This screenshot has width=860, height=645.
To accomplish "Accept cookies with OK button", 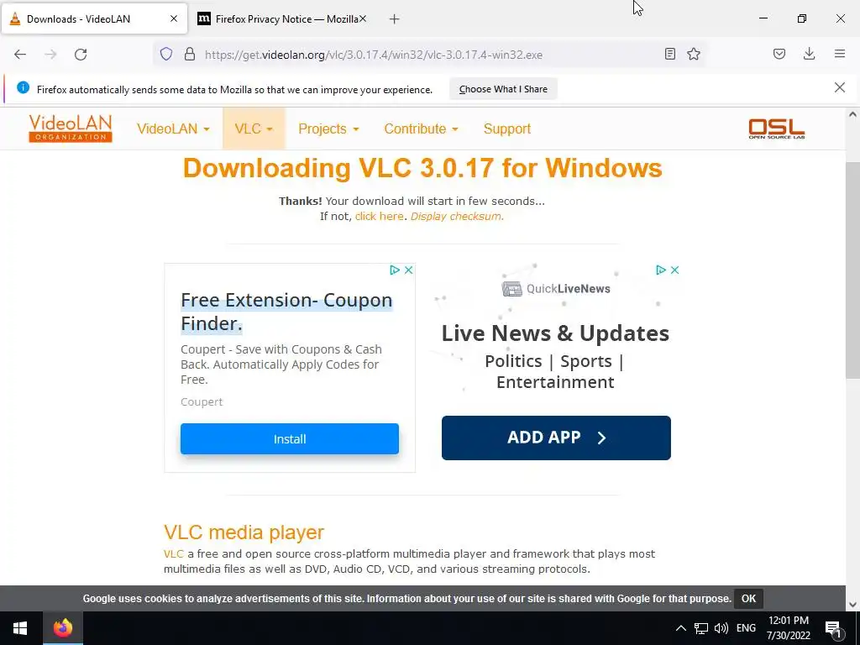I will click(748, 598).
